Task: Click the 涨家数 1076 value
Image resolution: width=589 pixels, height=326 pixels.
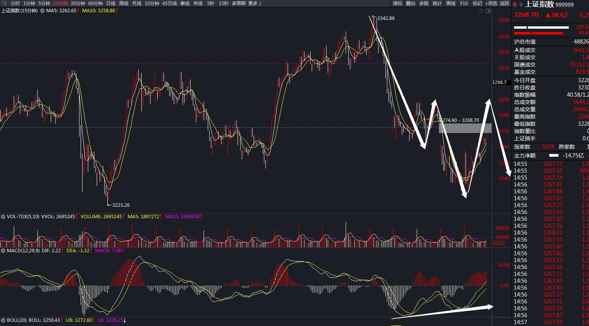Action: pyautogui.click(x=549, y=147)
